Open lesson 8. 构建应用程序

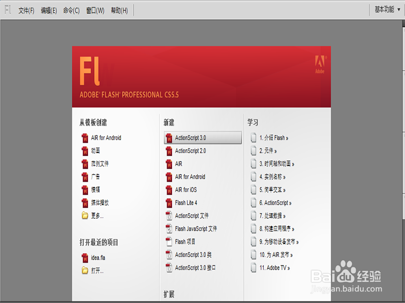(x=277, y=229)
